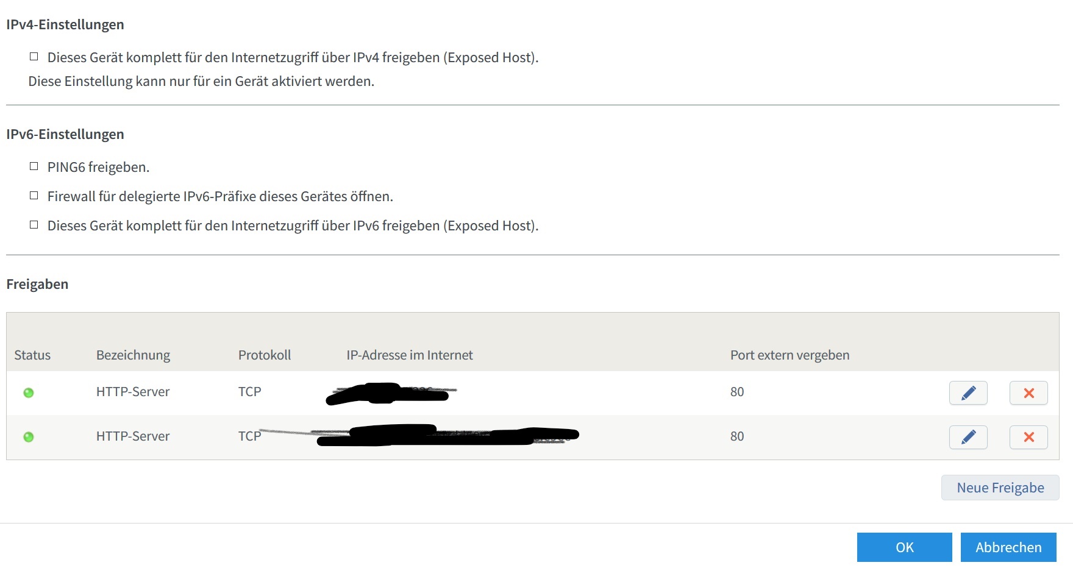Enable IPv4 Exposed Host checkbox
Viewport: 1073px width, 568px height.
tap(34, 57)
